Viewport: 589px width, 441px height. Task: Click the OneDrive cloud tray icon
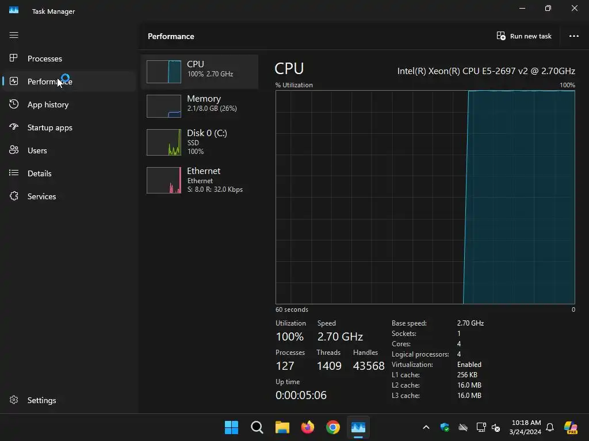click(463, 427)
